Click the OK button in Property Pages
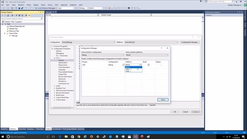The width and height of the screenshot is (247, 139). (175, 112)
